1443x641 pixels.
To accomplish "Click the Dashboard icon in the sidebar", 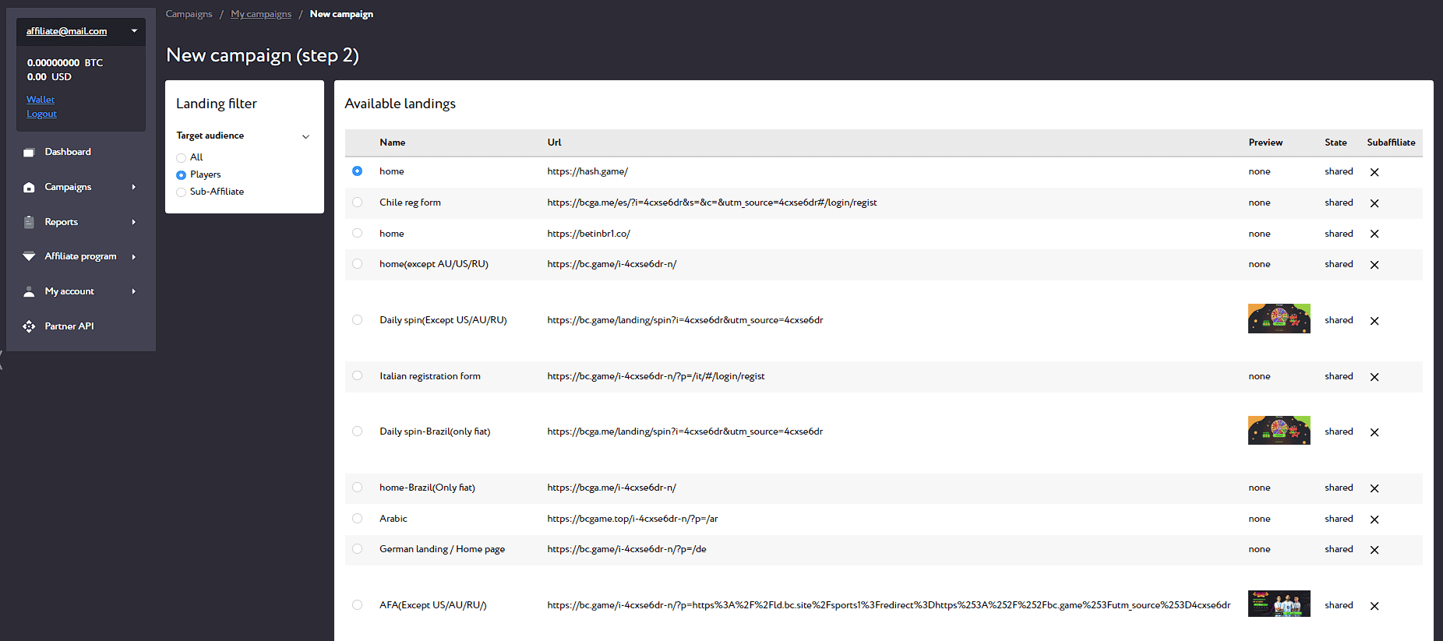I will [29, 153].
